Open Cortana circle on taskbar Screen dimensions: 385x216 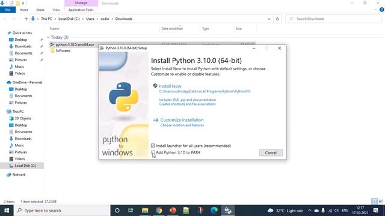coord(117,211)
